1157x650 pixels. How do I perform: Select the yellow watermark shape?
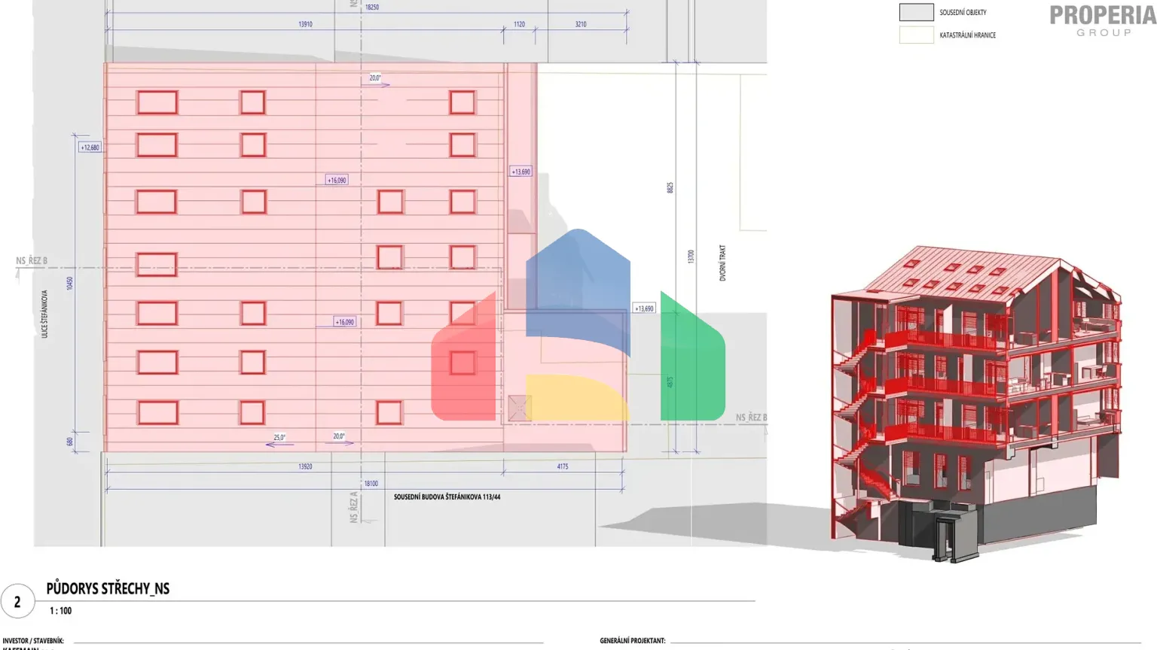tap(576, 395)
